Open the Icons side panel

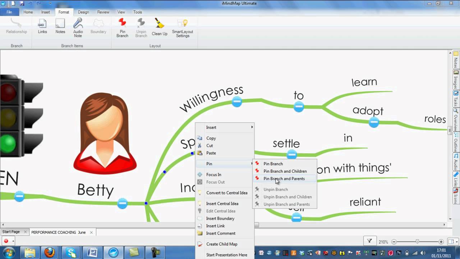[456, 196]
